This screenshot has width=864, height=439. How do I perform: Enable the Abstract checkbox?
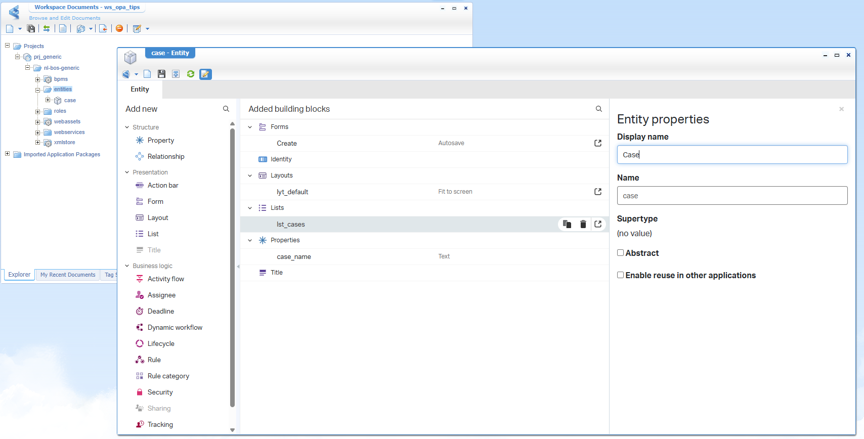click(x=621, y=253)
